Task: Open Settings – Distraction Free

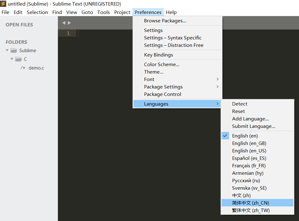Action: [177, 45]
